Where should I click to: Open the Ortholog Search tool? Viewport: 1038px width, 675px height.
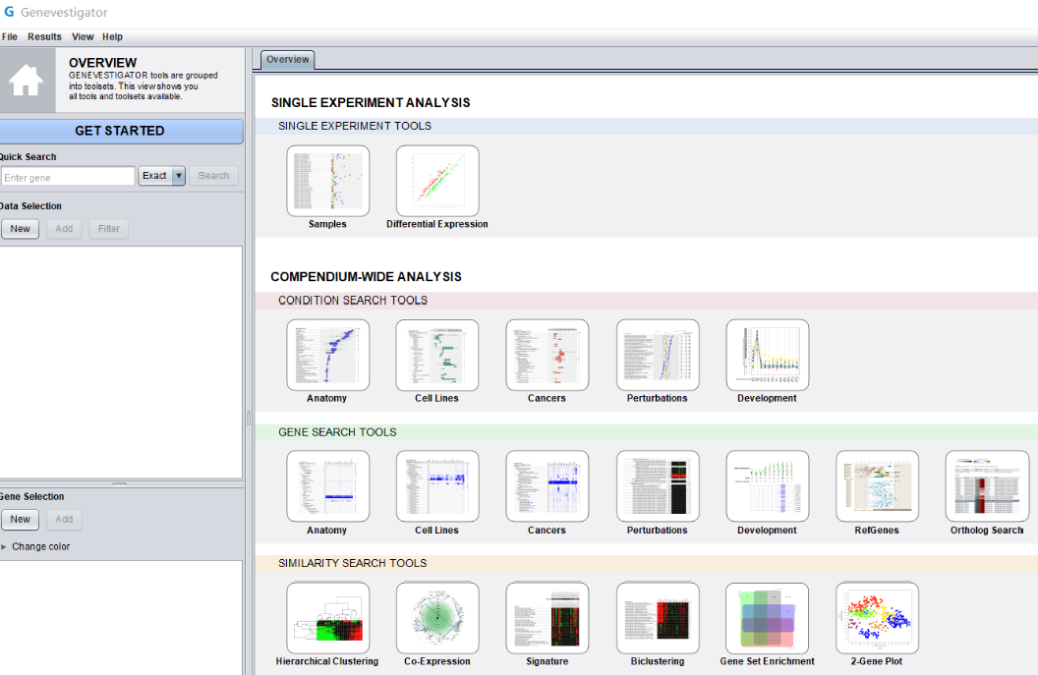click(x=987, y=486)
